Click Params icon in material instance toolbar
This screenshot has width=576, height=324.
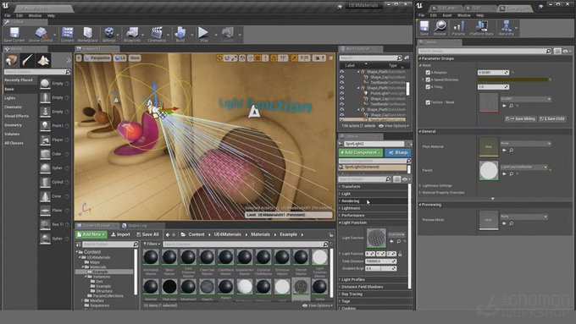point(458,28)
